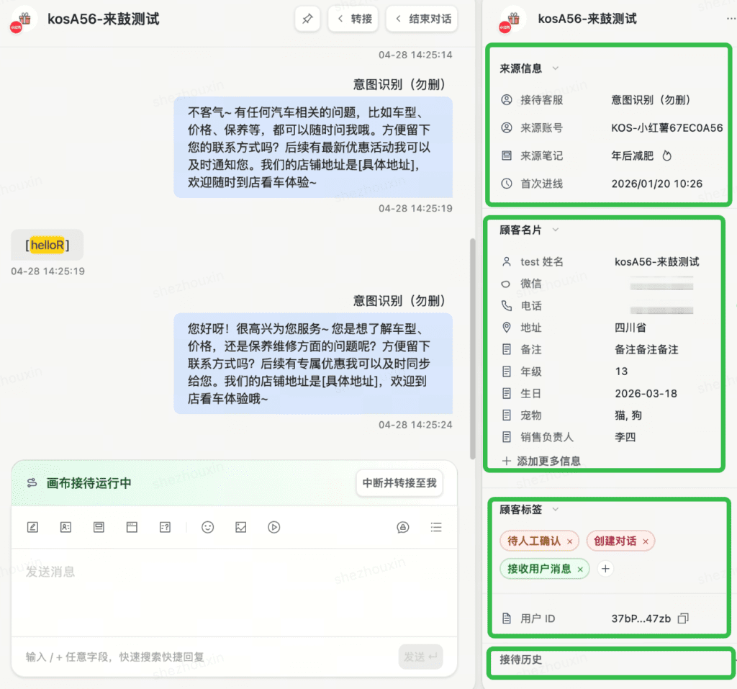Open the image picker icon in toolbar

(x=241, y=527)
